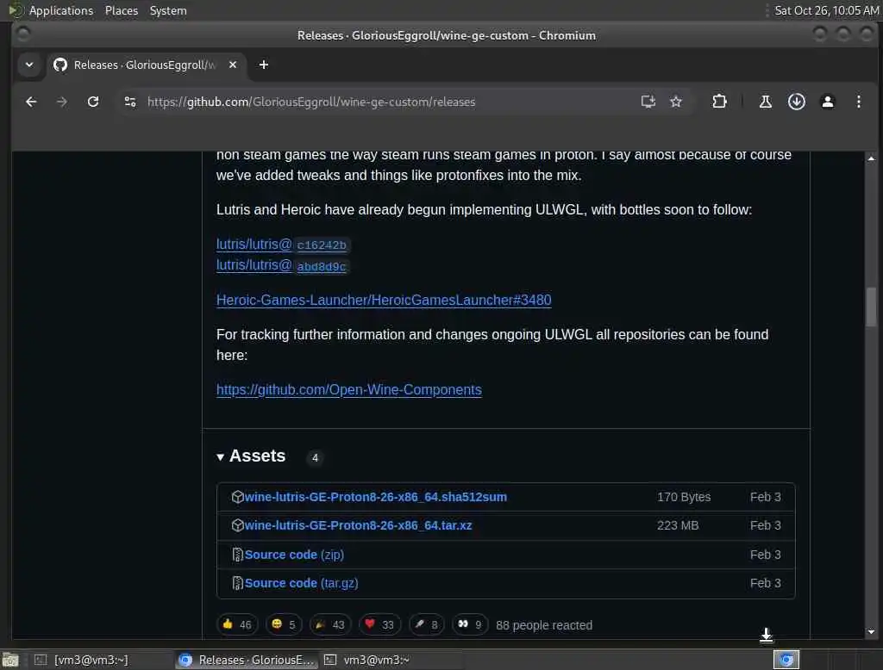Open the profile avatar menu
Viewport: 883px width, 670px height.
pyautogui.click(x=827, y=102)
